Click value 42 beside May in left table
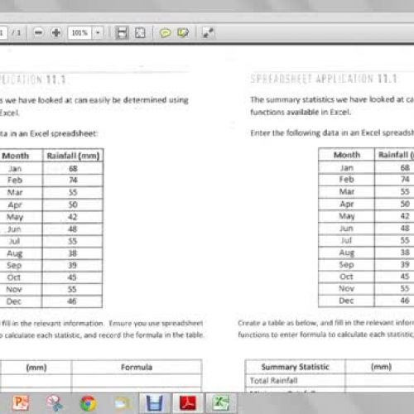 pyautogui.click(x=73, y=217)
